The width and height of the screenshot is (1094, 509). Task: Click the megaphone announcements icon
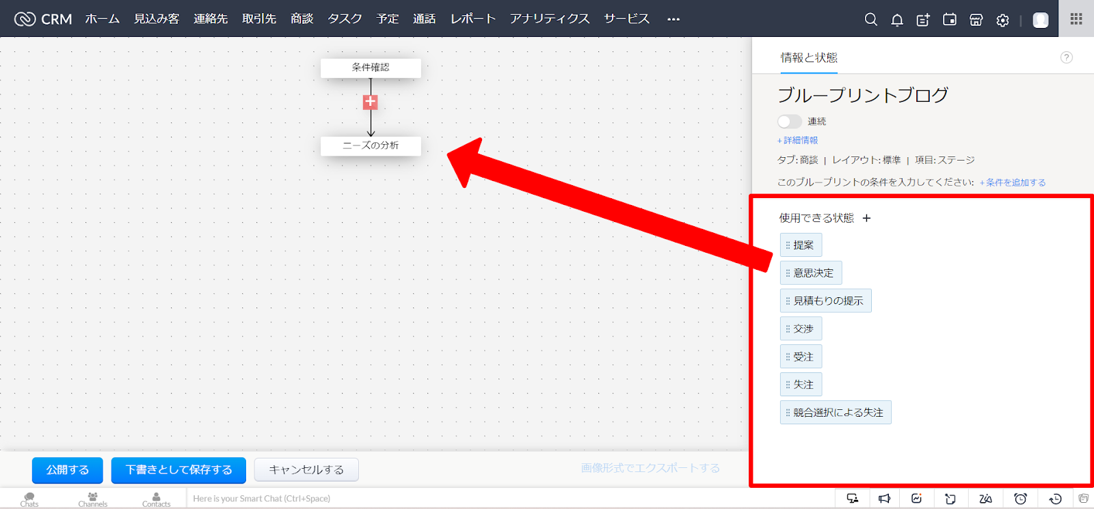[884, 499]
